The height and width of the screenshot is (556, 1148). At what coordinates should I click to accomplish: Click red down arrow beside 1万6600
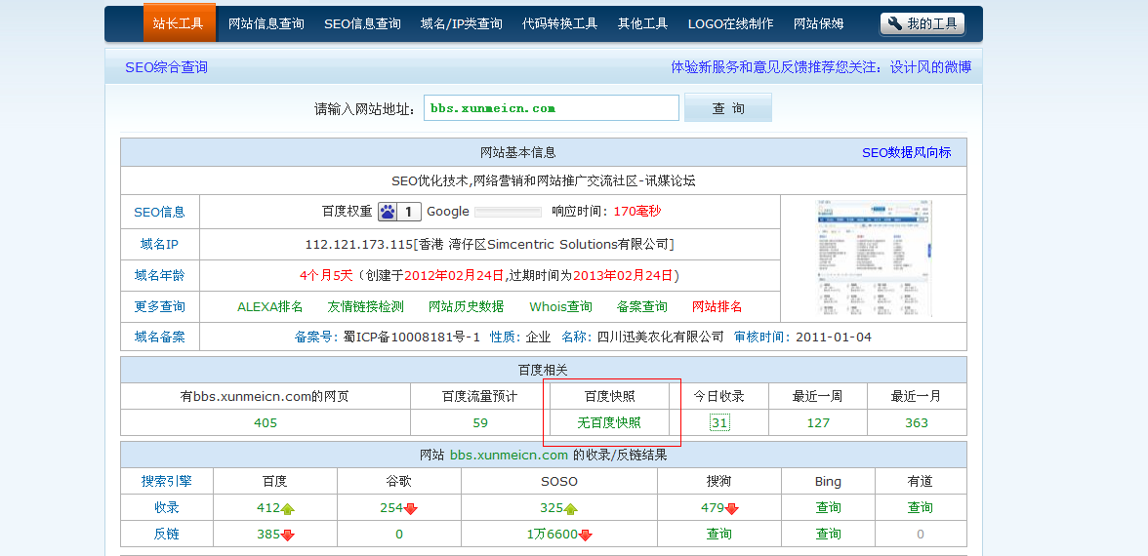click(586, 535)
